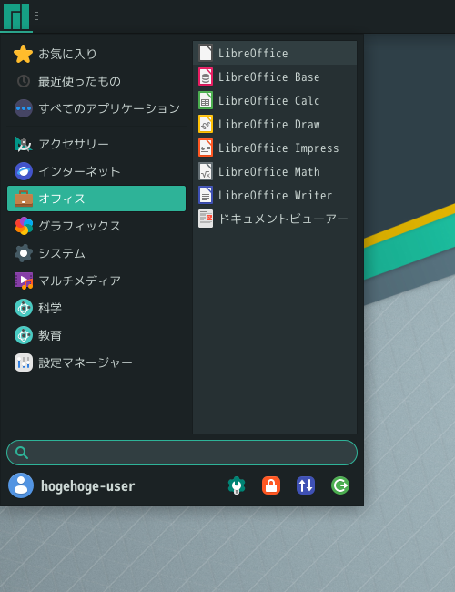Click the LibreOffice Calc spreadsheet icon
Screen dimensions: 455x592
pos(206,100)
